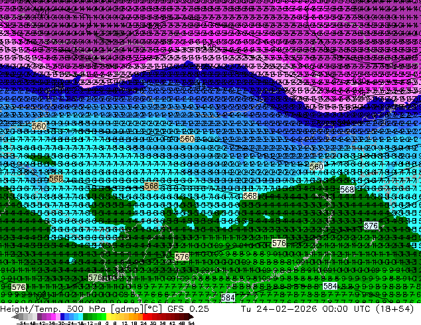Click the '54' maximum value on the scale

point(191,324)
